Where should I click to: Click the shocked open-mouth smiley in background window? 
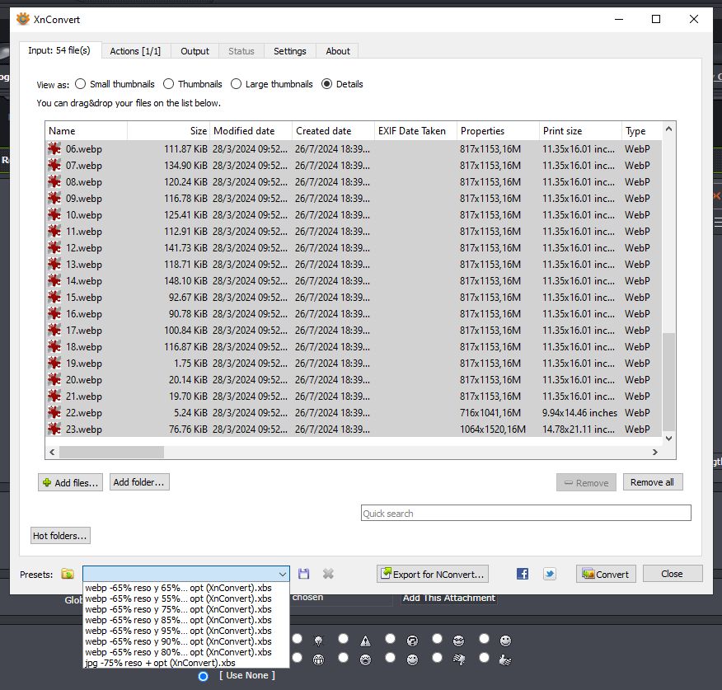(365, 659)
